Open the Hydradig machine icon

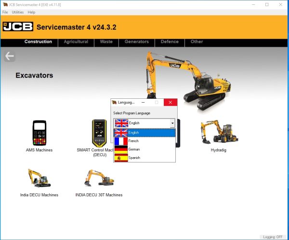(x=219, y=132)
